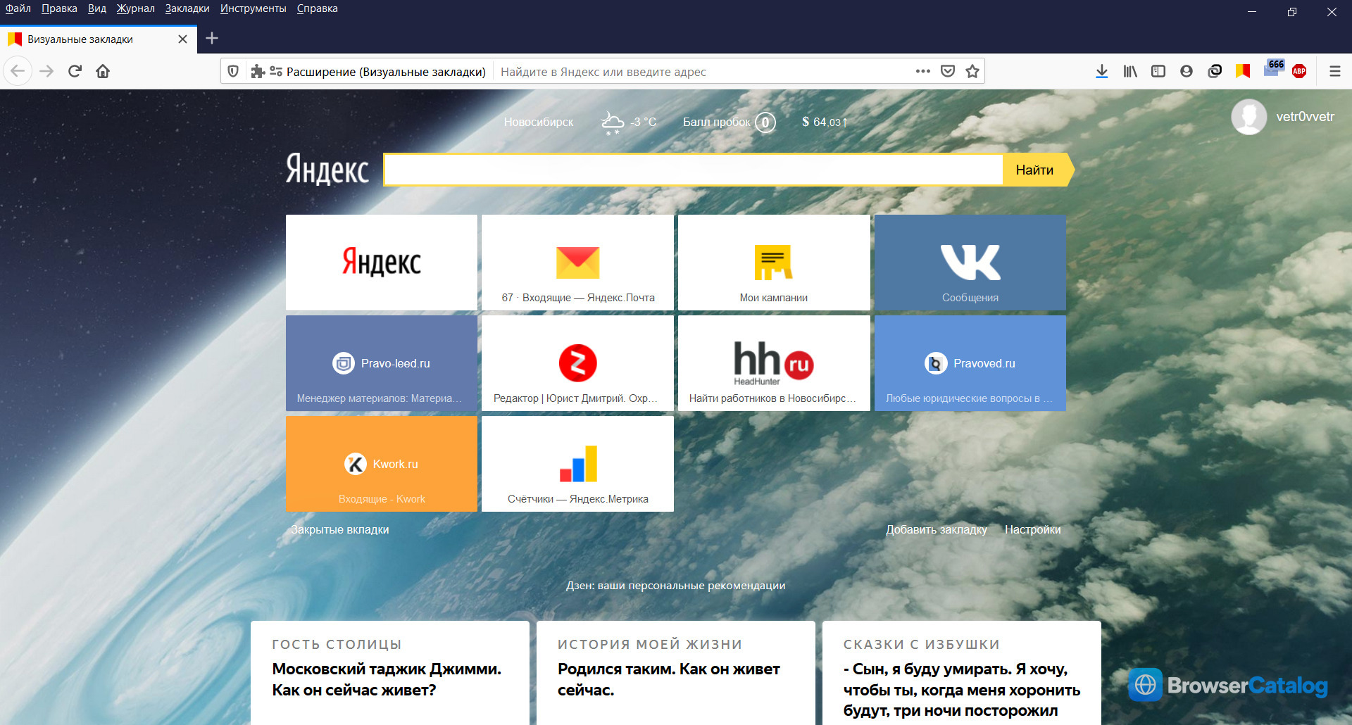The image size is (1352, 725).
Task: Go to the home page icon
Action: (x=103, y=71)
